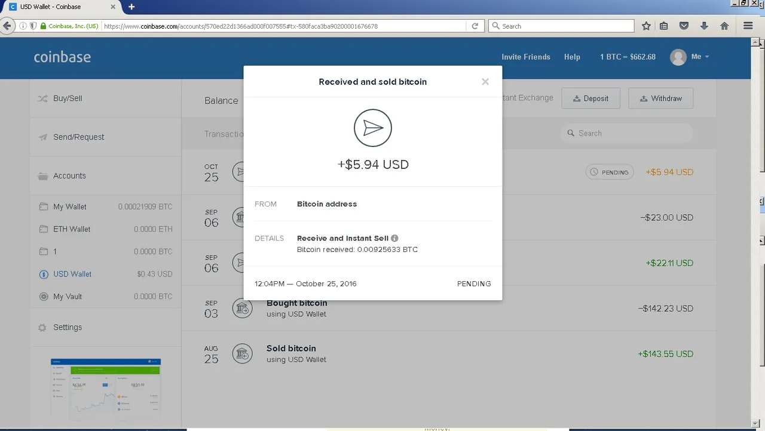The image size is (765, 431).
Task: Select My Wallet account
Action: [x=105, y=207]
